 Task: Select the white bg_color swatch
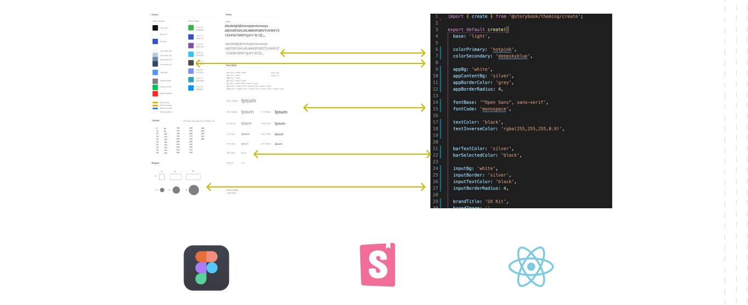click(155, 34)
